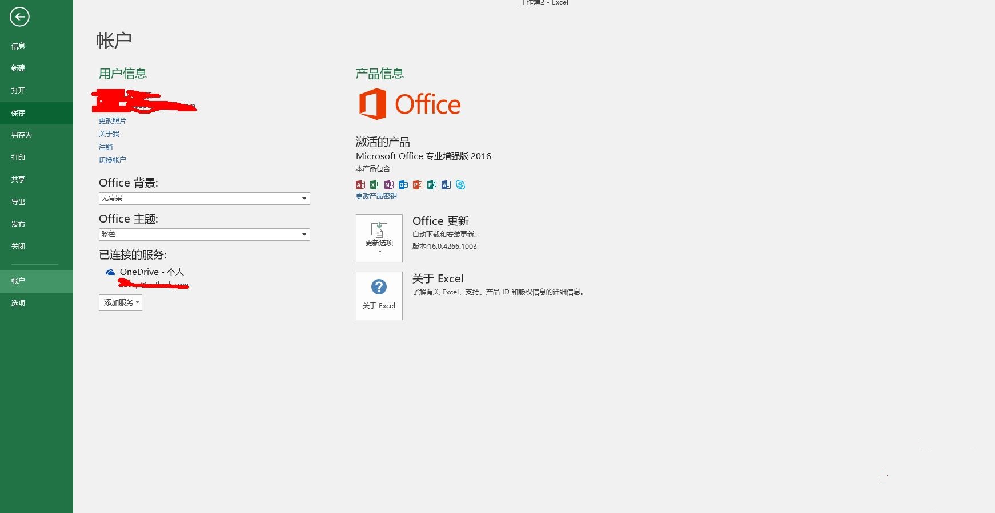Select 打开 in the sidebar
995x513 pixels.
point(37,91)
